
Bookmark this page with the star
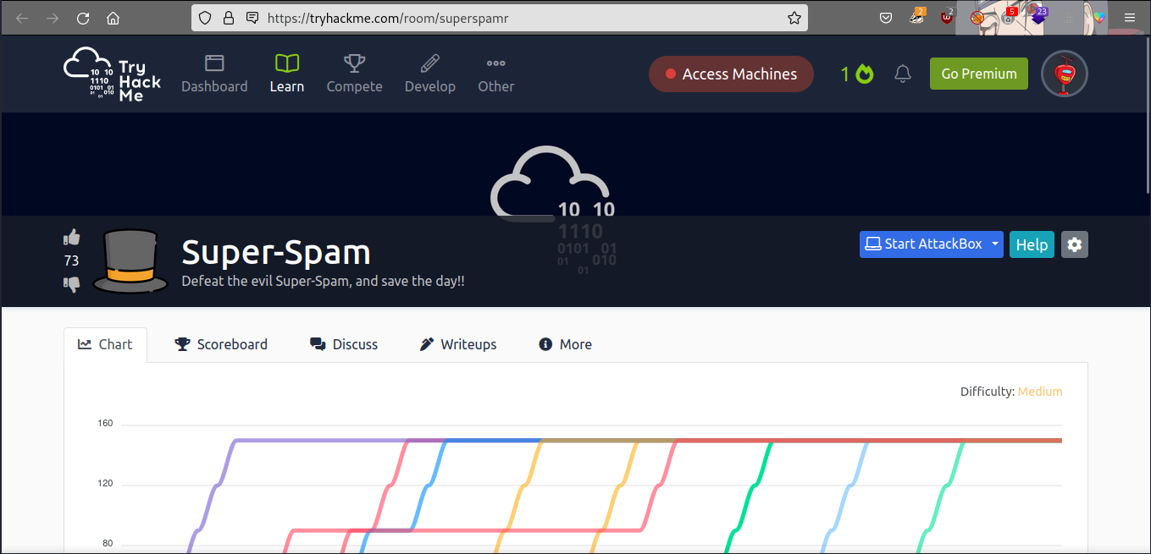[794, 18]
